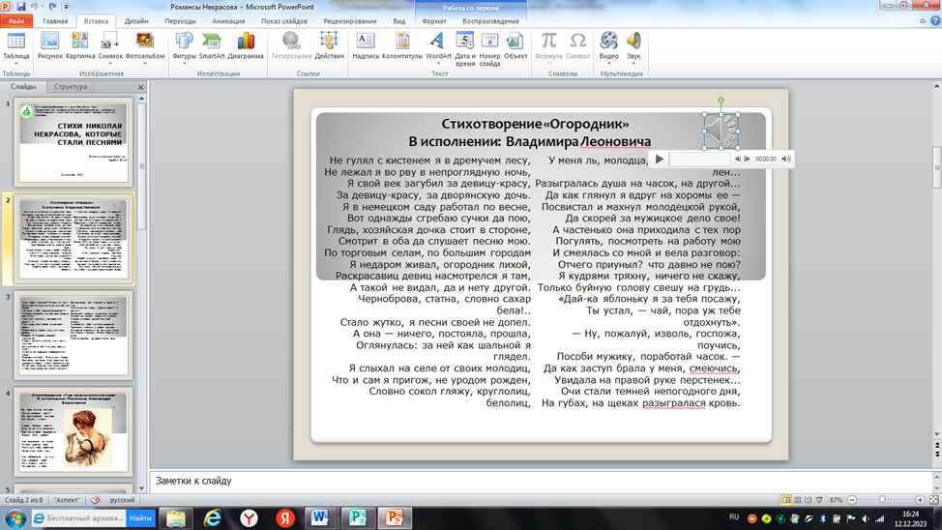
Task: Select slide 3 thumbnail in the panel
Action: [x=74, y=335]
